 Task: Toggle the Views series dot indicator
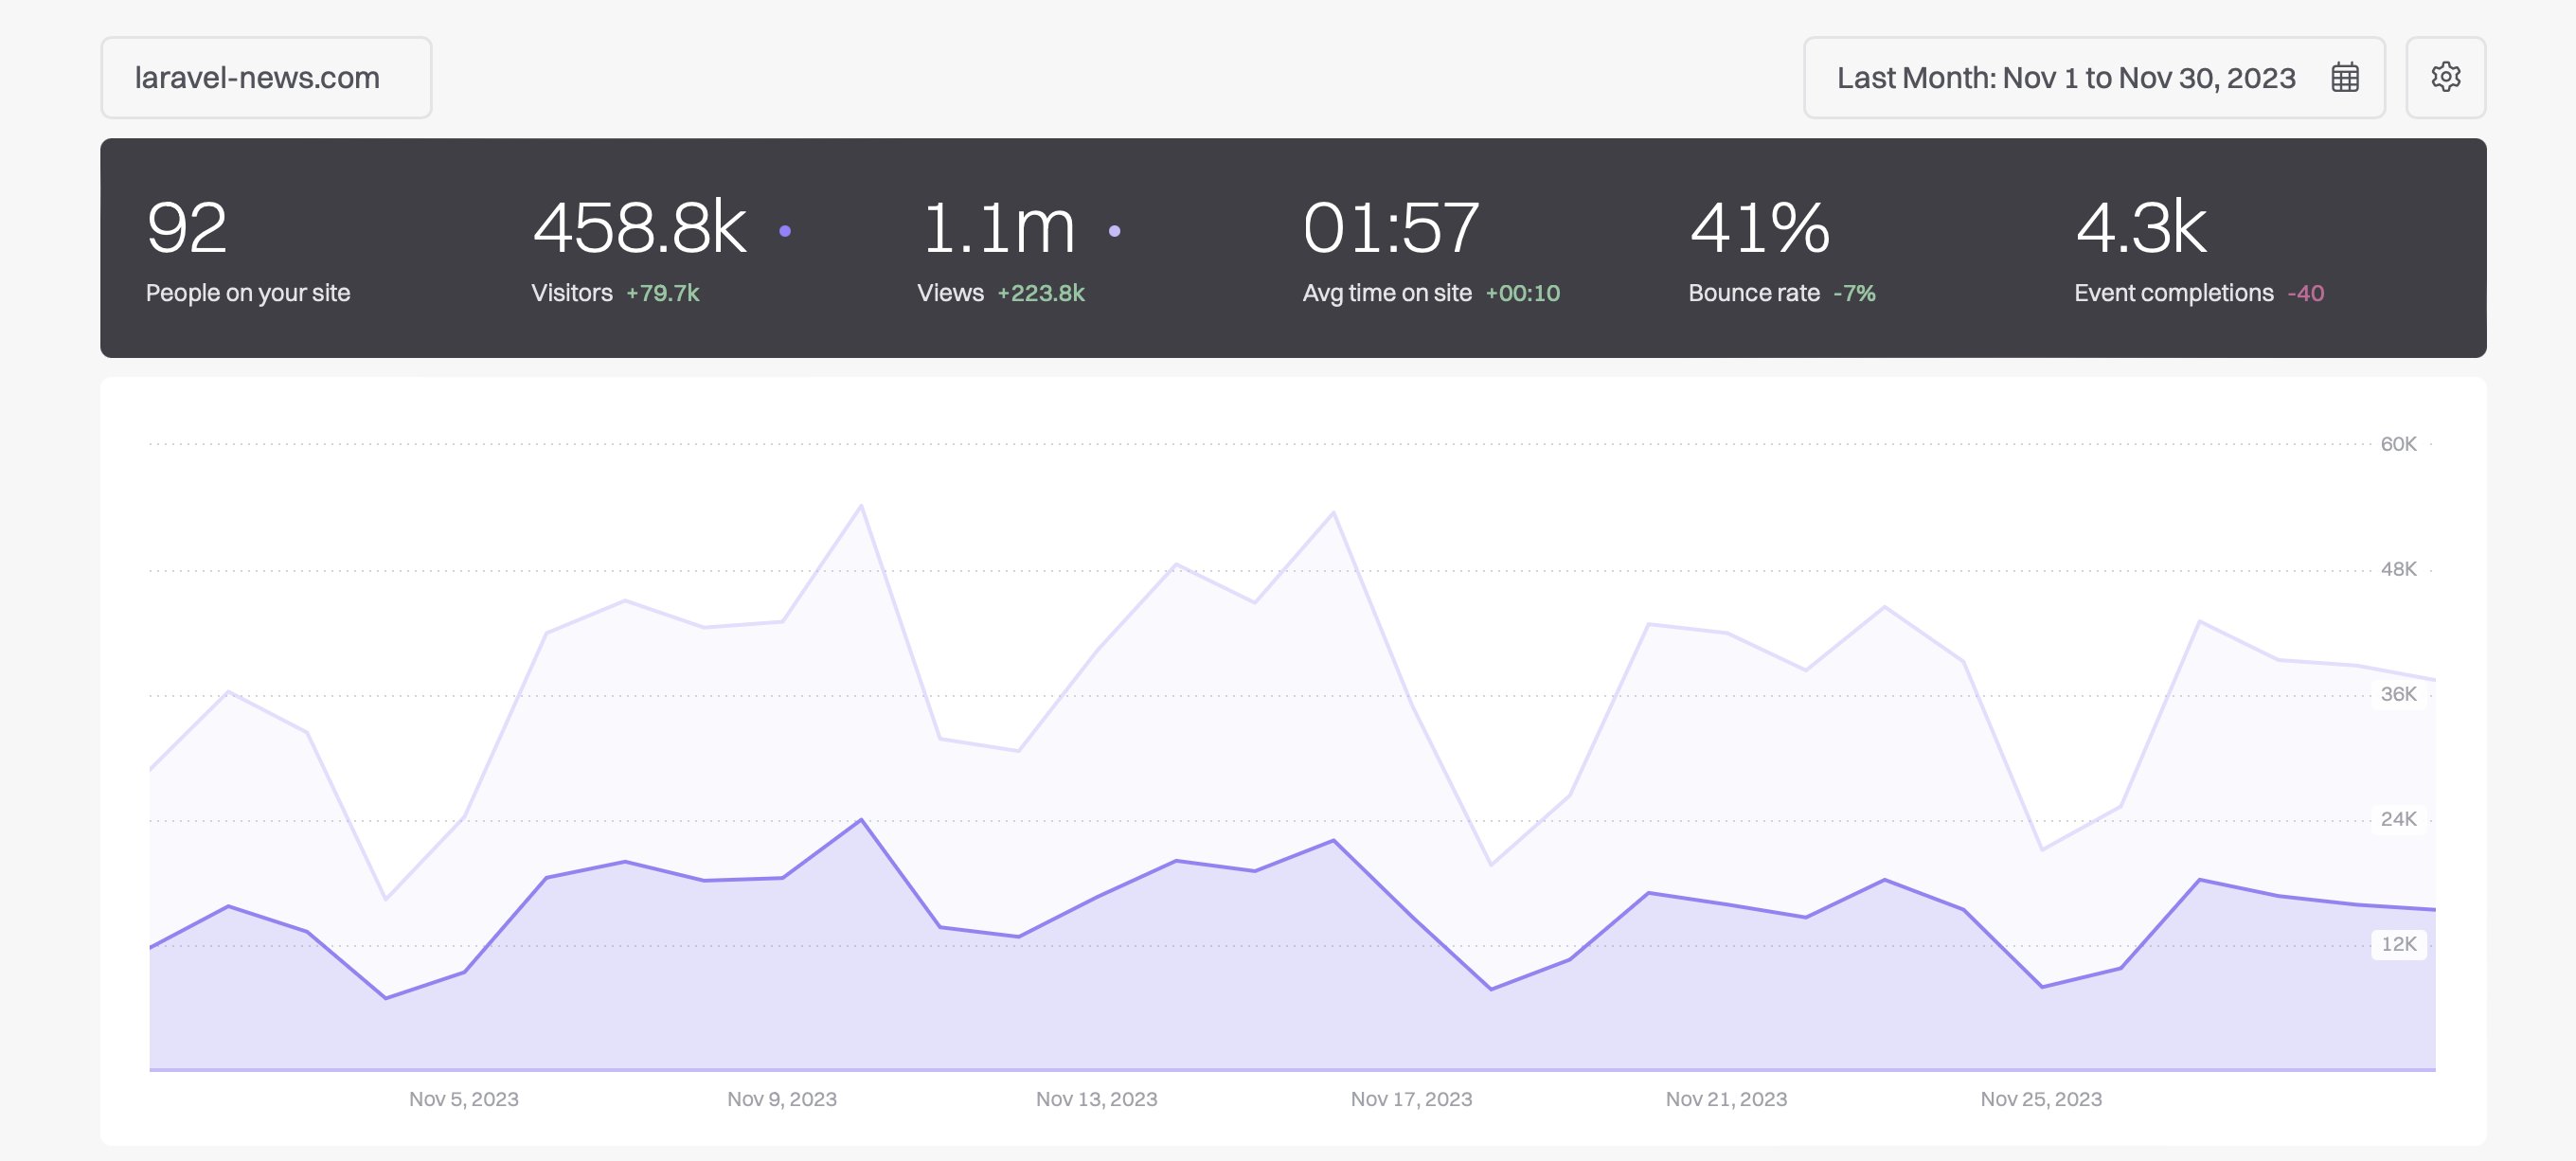(x=1115, y=231)
